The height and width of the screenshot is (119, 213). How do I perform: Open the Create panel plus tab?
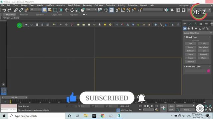[185, 24]
